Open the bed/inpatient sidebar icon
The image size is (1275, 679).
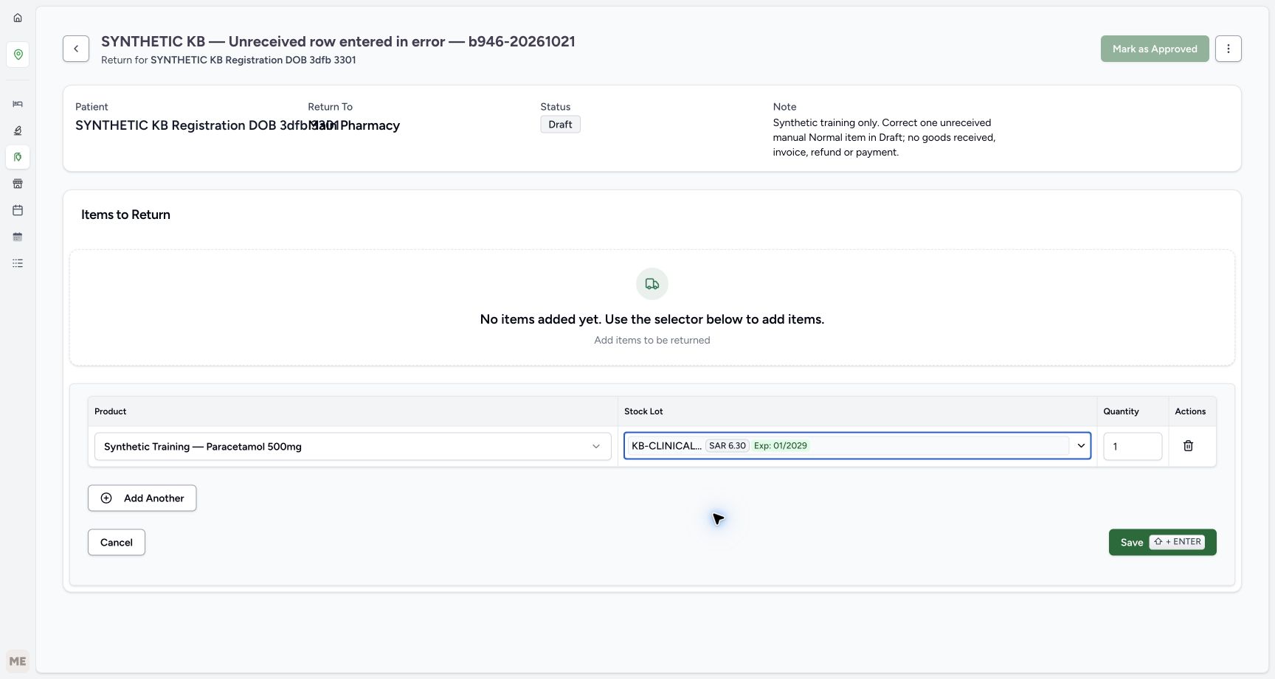point(18,104)
